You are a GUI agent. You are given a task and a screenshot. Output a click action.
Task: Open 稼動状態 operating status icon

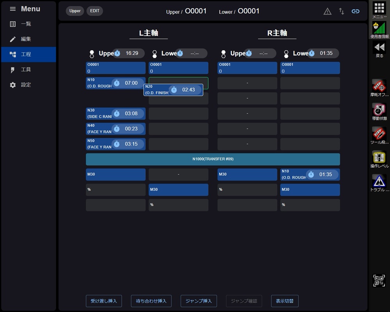(x=379, y=110)
